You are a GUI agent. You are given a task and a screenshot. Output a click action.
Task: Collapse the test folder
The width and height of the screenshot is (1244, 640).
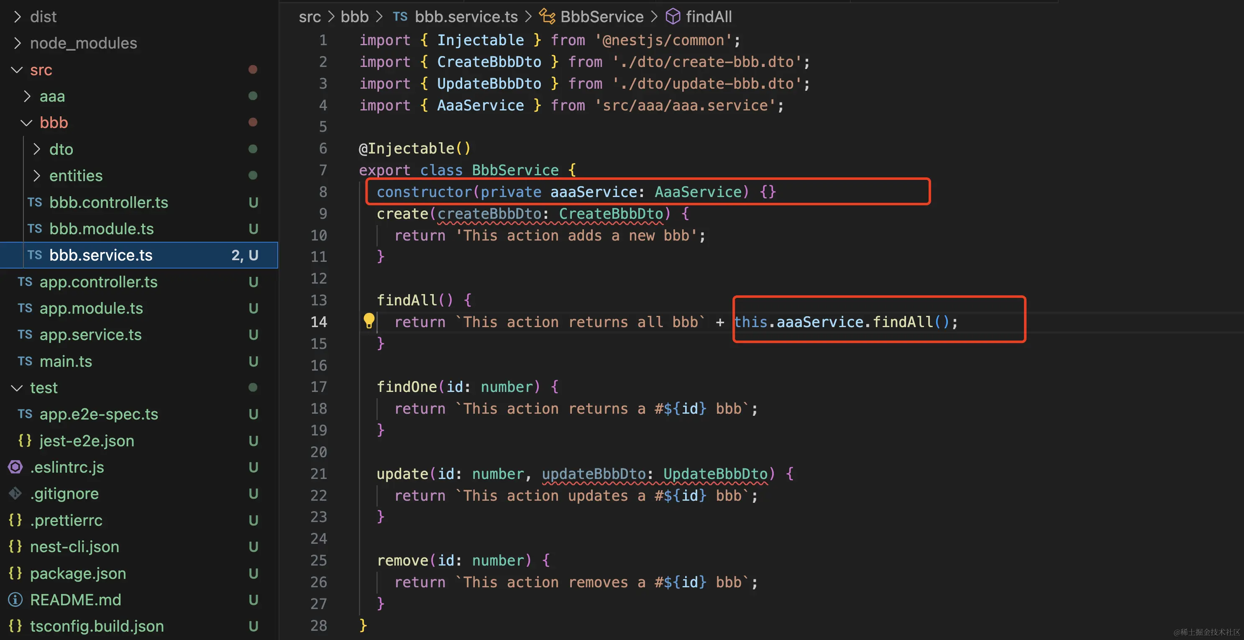pyautogui.click(x=17, y=388)
